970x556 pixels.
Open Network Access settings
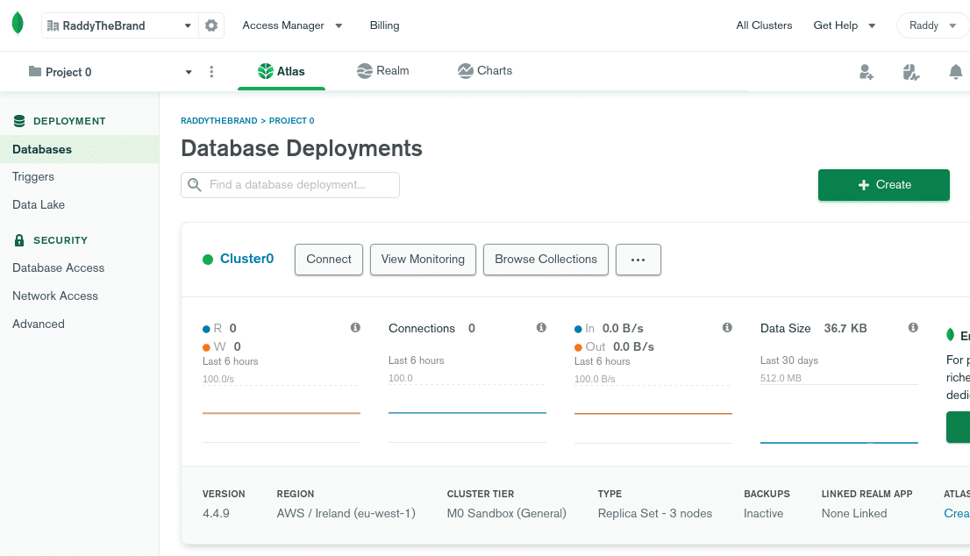[55, 296]
